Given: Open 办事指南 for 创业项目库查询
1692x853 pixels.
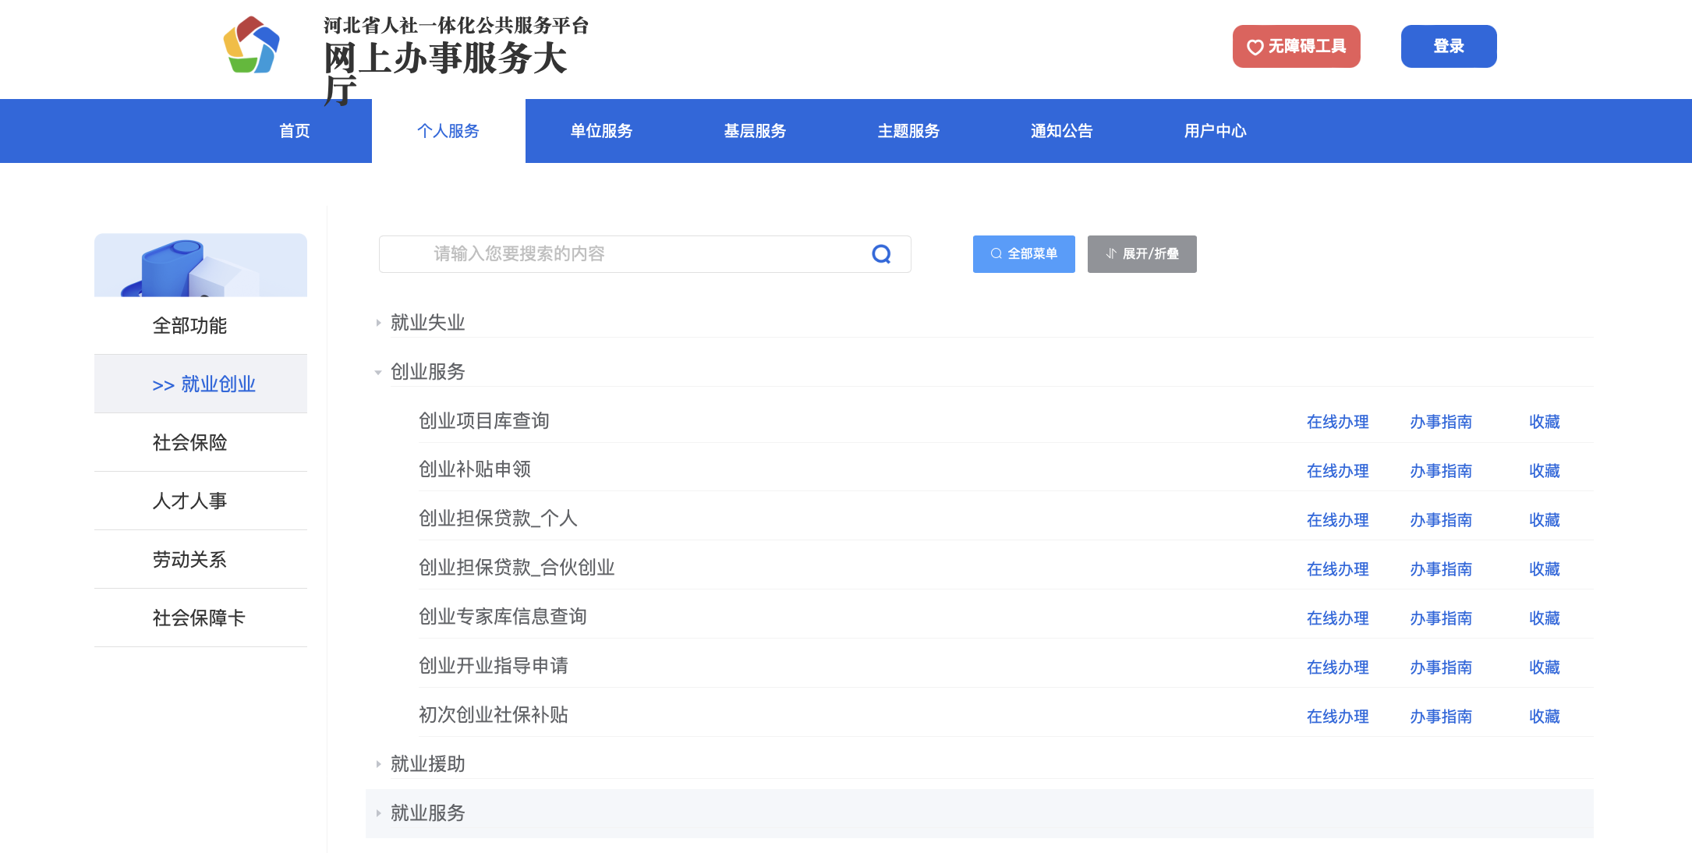Looking at the screenshot, I should 1440,422.
